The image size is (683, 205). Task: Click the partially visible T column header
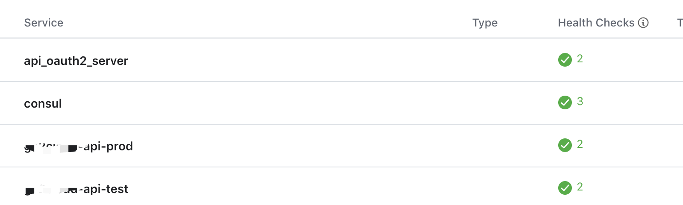(x=680, y=23)
